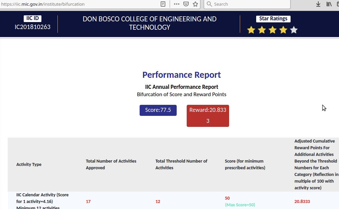Click the value 17 in approved column

coord(88,202)
